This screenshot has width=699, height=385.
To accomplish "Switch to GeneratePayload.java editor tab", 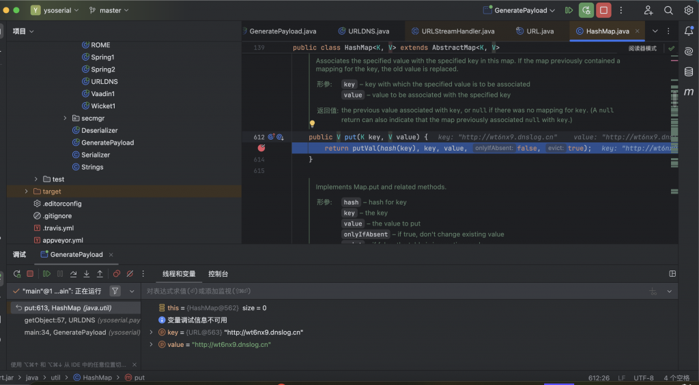I will coord(282,31).
